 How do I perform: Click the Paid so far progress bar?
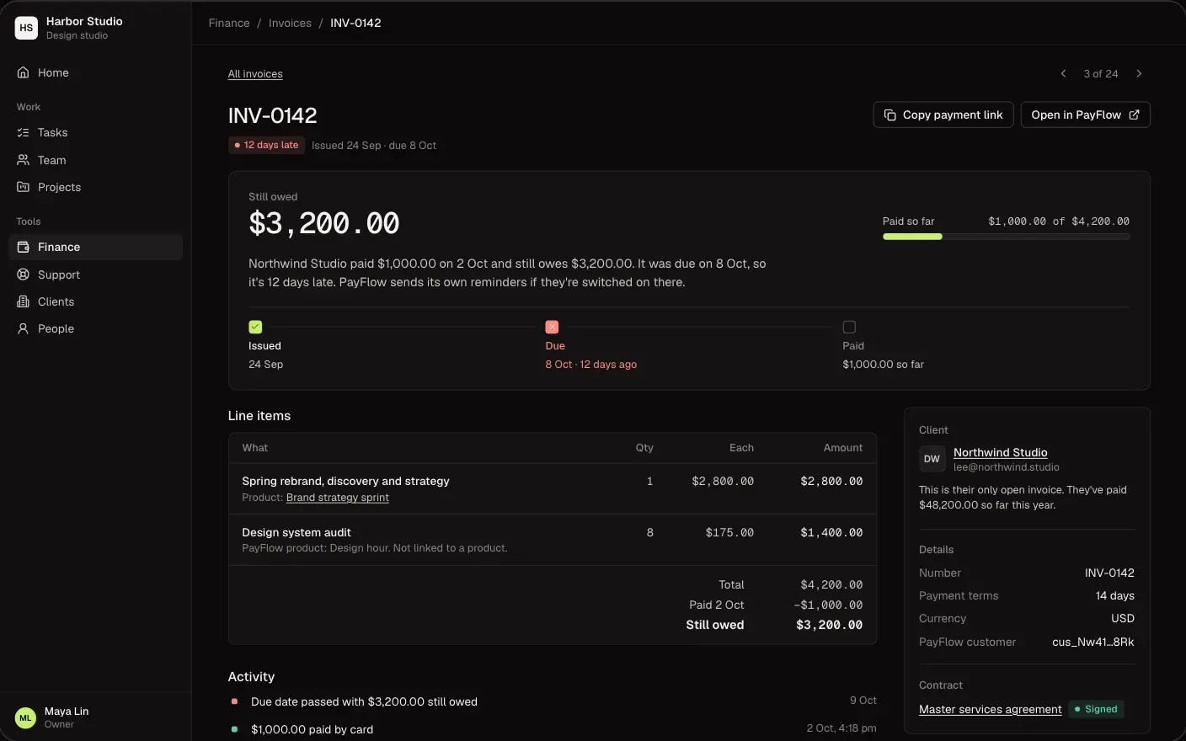1006,237
